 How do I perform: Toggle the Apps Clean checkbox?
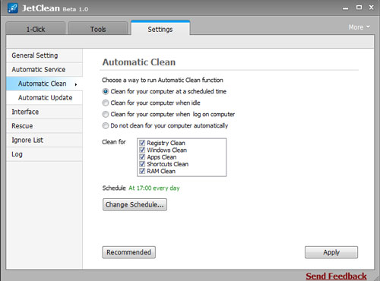click(142, 156)
